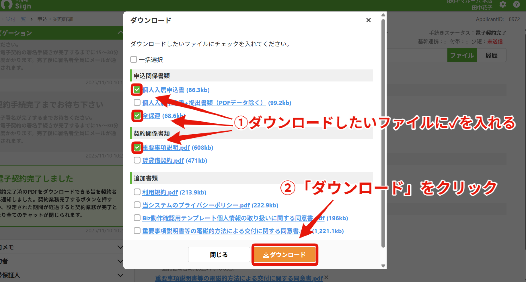The image size is (526, 282).
Task: Click the 追加書類 section header
Action: pos(252,178)
